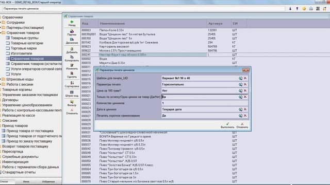Sort by the Артикул column header
The height and width of the screenshot is (185, 330).
click(219, 24)
